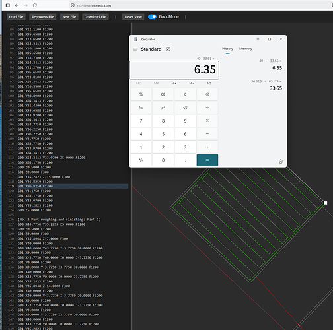Click the Load File button
The height and width of the screenshot is (330, 333).
pos(16,17)
